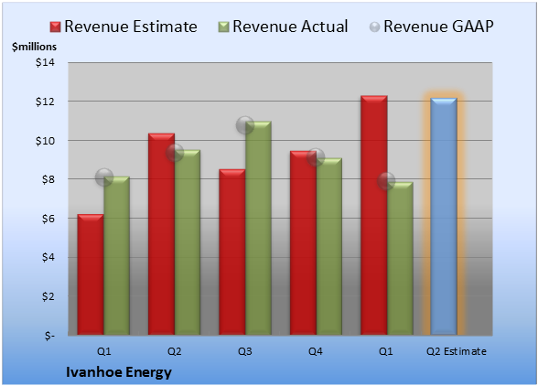Viewport: 538px width, 386px height.
Task: Click the "$-" zero axis label
Action: [x=49, y=336]
